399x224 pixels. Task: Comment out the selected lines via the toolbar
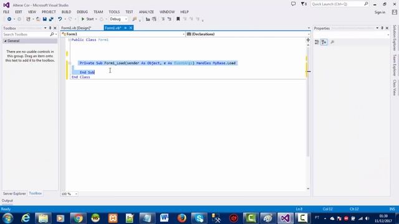click(163, 19)
